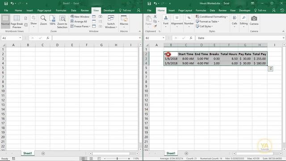Viewport: 286px width, 161px height.
Task: Click the Quick Analysis icon below the table
Action: [270, 69]
